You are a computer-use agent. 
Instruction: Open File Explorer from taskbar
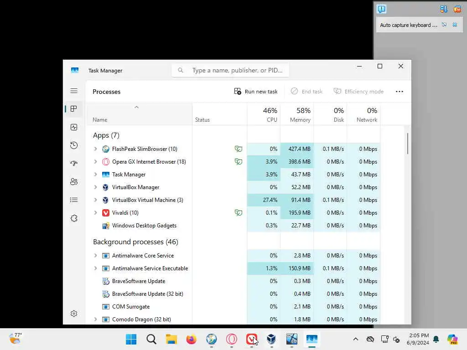171,339
